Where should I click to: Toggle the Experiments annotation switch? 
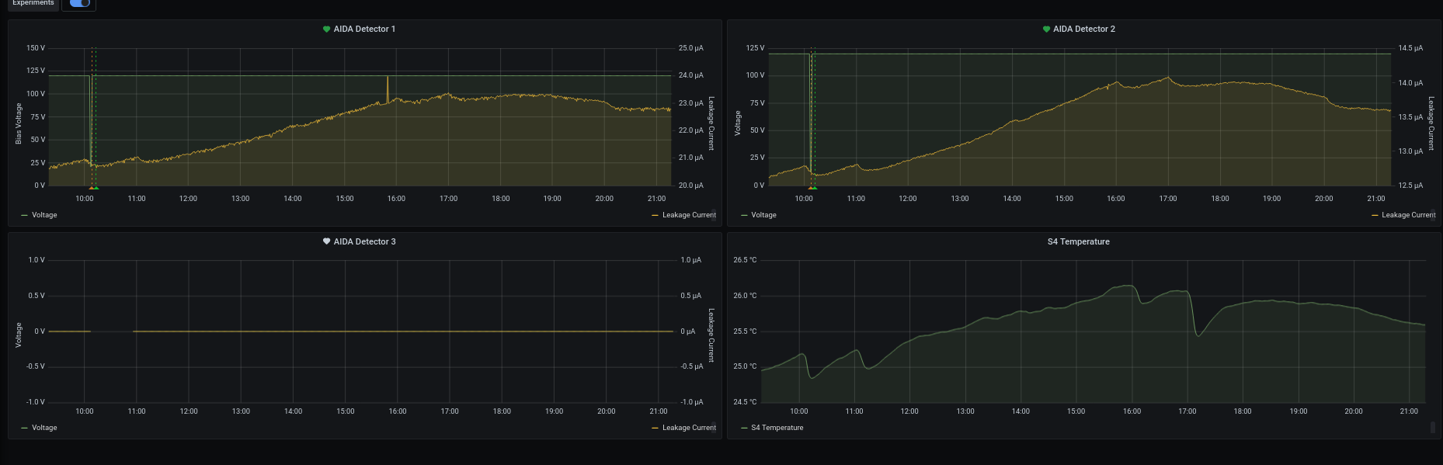pyautogui.click(x=80, y=3)
